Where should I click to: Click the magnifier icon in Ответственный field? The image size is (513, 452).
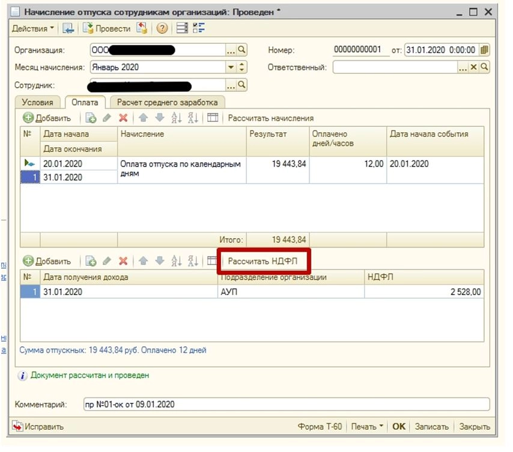[484, 67]
